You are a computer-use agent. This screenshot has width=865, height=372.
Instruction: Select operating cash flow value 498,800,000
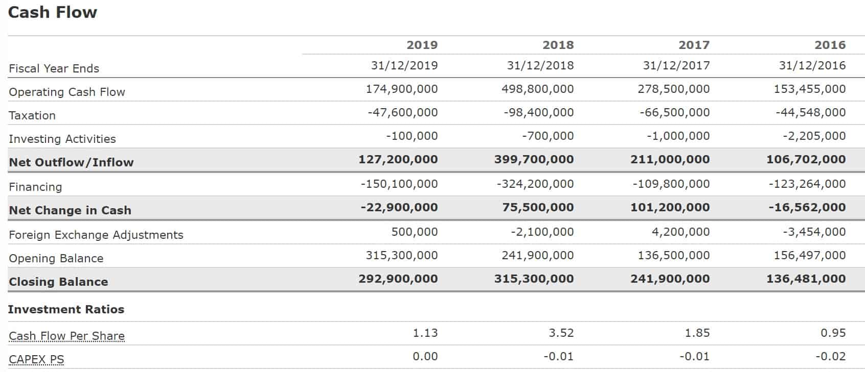[x=538, y=89]
